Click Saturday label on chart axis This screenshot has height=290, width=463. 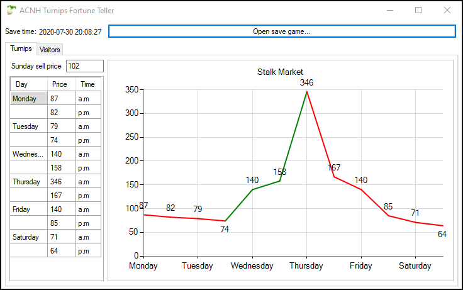point(415,265)
